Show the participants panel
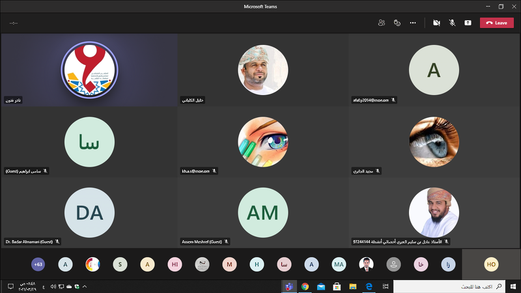 tap(381, 23)
